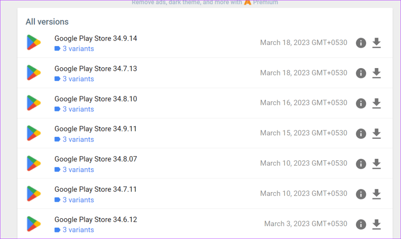Click Play Store logo for version 34.7.13
The height and width of the screenshot is (239, 401).
pyautogui.click(x=34, y=73)
